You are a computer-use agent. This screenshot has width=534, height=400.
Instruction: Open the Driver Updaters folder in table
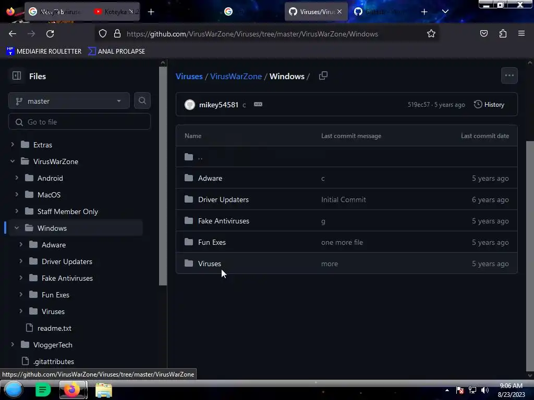[223, 199]
